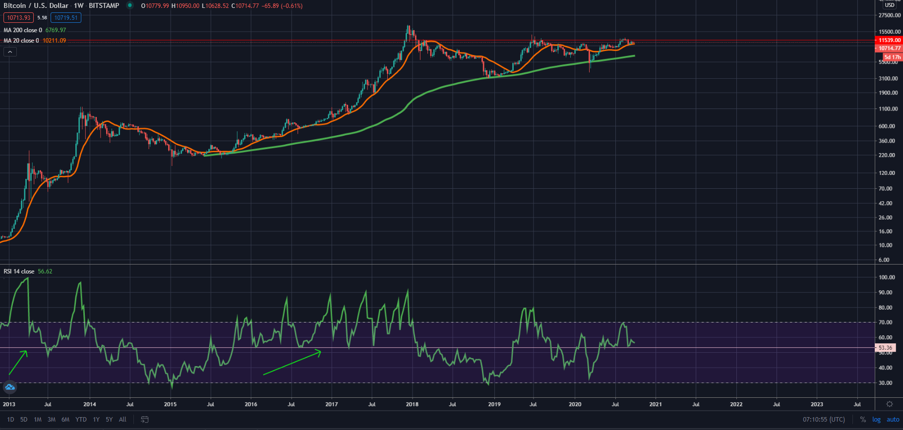Select the 3M date range
Screen dimensions: 903x430
(x=52, y=420)
